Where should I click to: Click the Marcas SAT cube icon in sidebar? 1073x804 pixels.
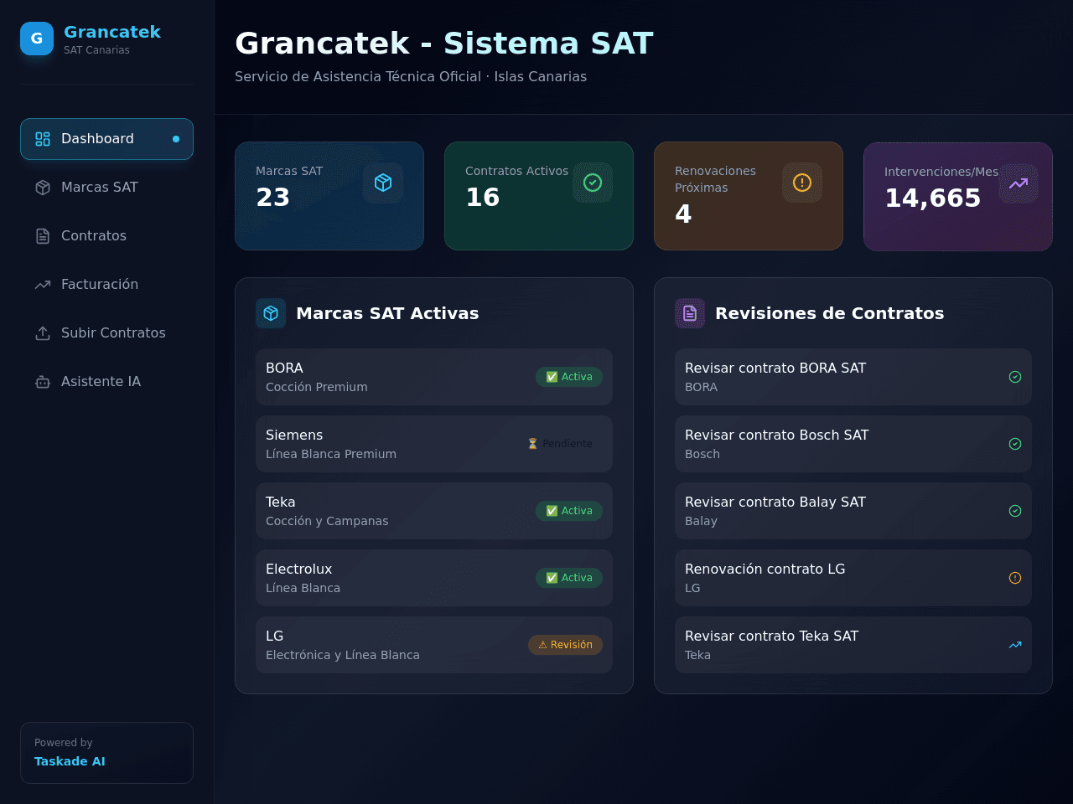click(43, 188)
